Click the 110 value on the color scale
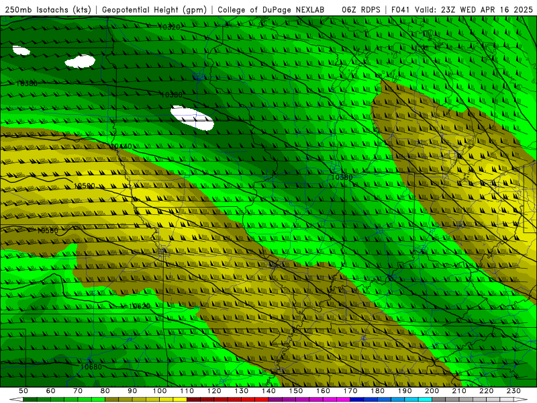Image resolution: width=537 pixels, height=403 pixels. click(187, 391)
